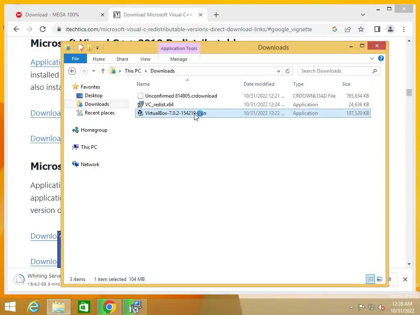
Task: Click the Google icon in address bar
Action: 335,29
